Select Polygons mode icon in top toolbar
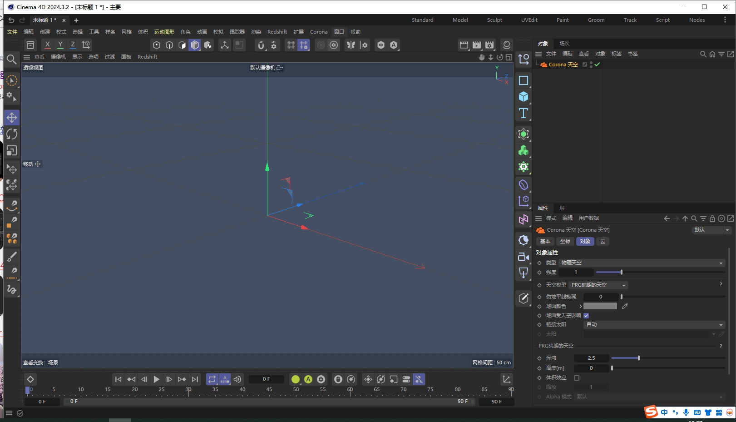 195,45
